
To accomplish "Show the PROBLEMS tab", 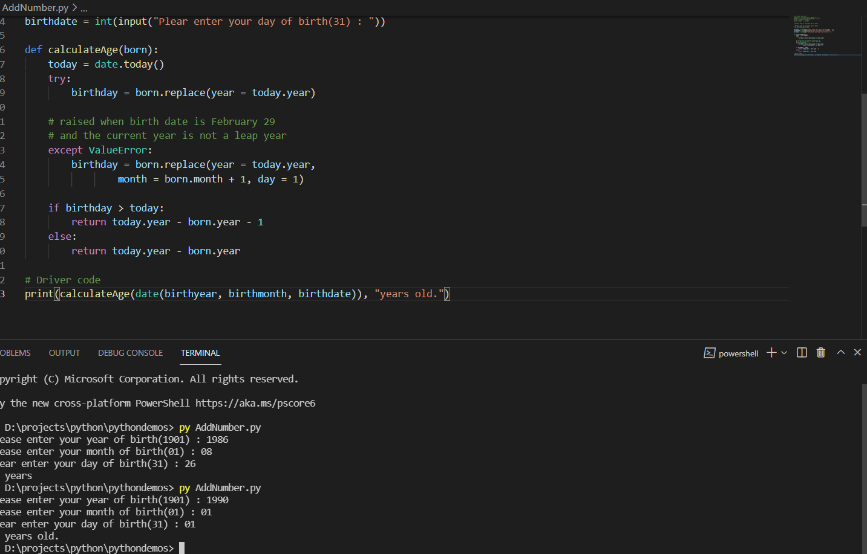I will click(x=15, y=353).
